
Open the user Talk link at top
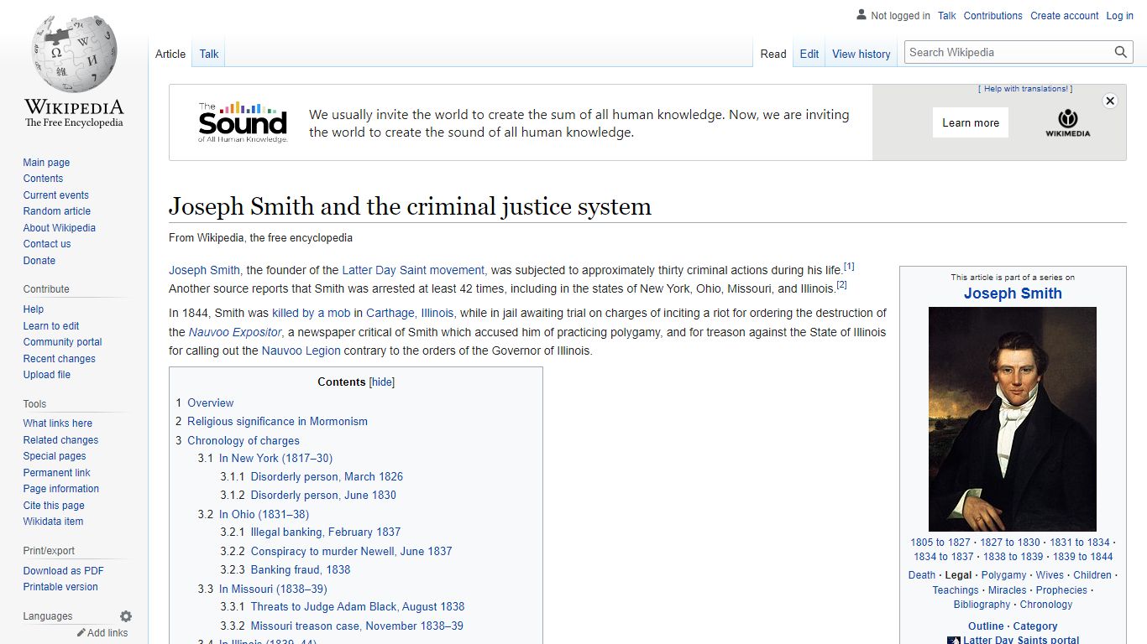pyautogui.click(x=947, y=16)
